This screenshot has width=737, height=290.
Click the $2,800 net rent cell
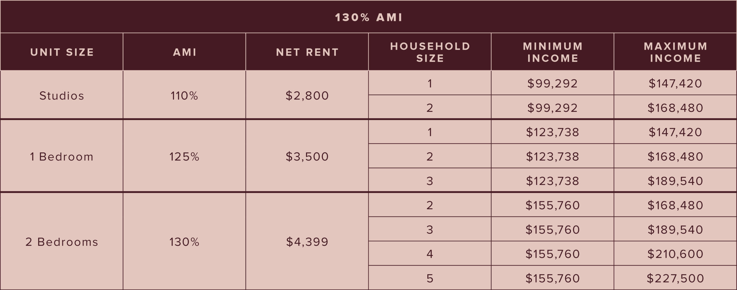click(x=307, y=96)
